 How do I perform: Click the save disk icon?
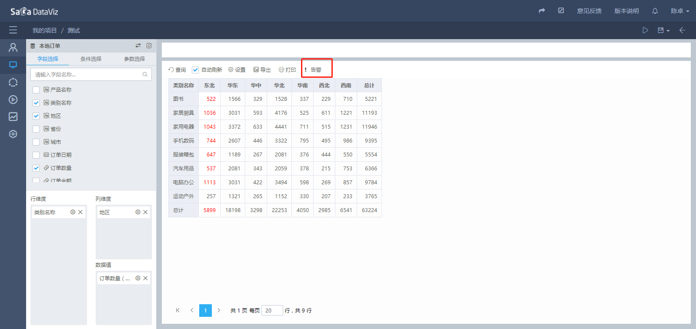coord(660,30)
